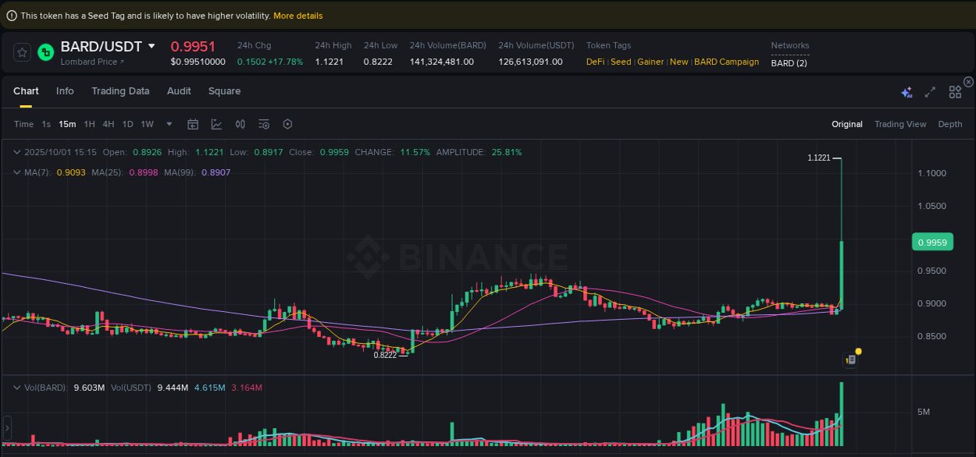
Task: Select the technical indicators icon
Action: 216,124
